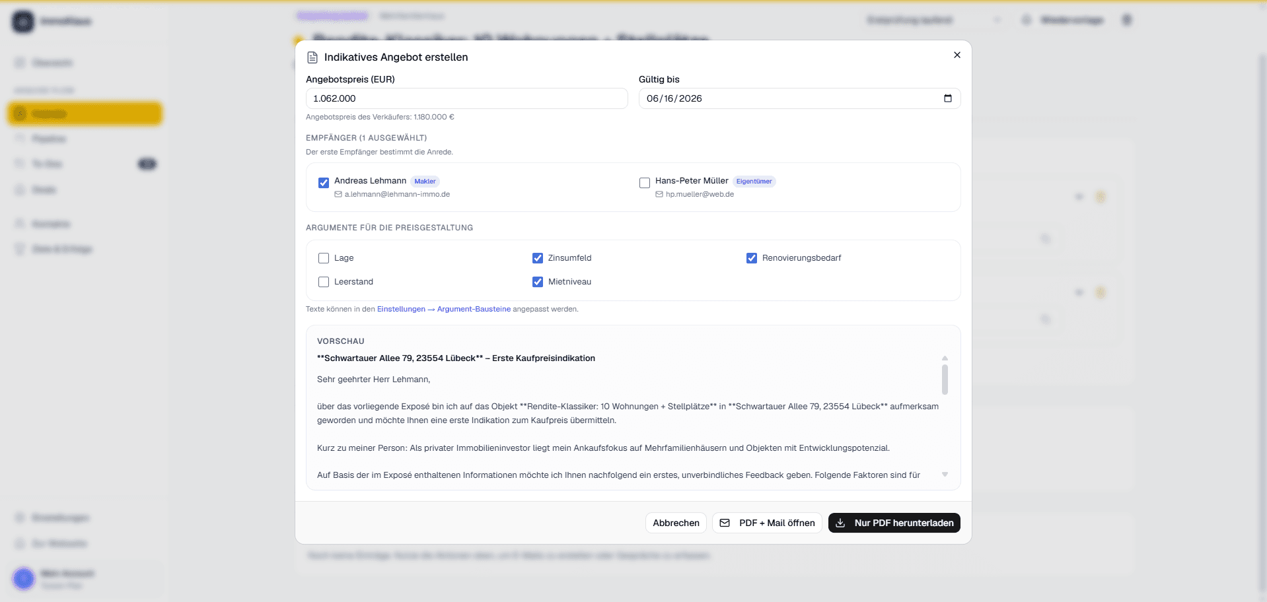
Task: Click the Makler badge
Action: point(425,182)
